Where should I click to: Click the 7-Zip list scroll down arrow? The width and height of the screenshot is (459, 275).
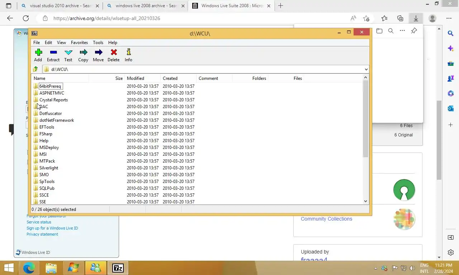click(x=365, y=201)
